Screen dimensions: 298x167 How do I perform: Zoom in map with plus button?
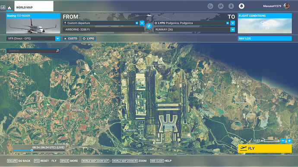[289, 141]
